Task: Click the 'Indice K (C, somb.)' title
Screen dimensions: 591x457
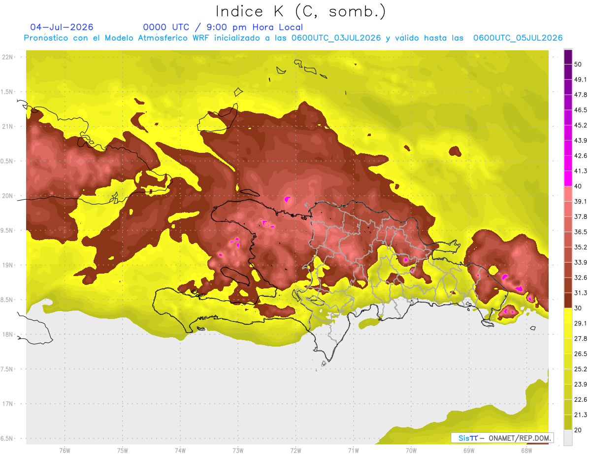Action: (x=300, y=11)
